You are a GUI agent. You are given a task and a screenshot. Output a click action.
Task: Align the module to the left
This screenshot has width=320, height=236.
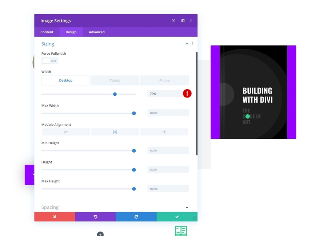[x=66, y=132]
